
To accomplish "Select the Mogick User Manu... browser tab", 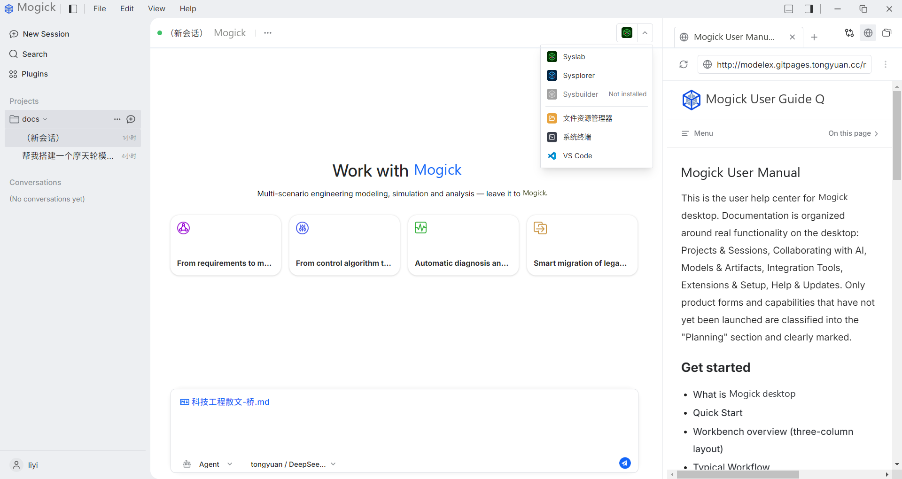I will tap(739, 37).
